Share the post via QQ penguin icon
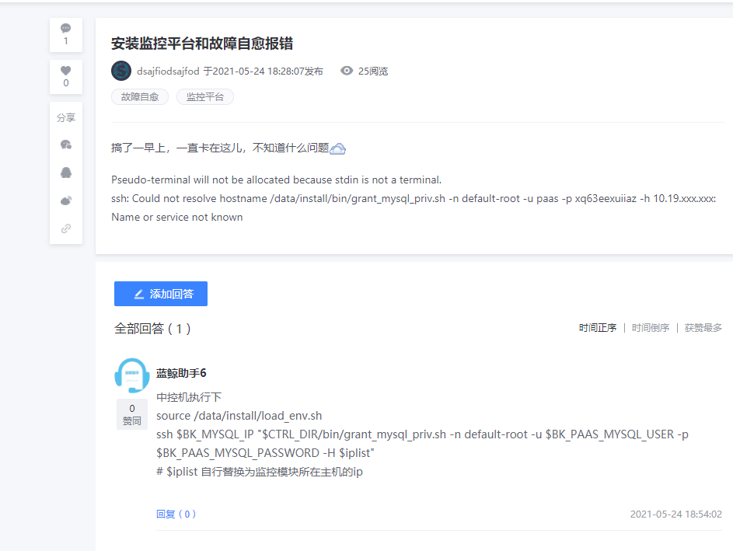 (x=66, y=173)
